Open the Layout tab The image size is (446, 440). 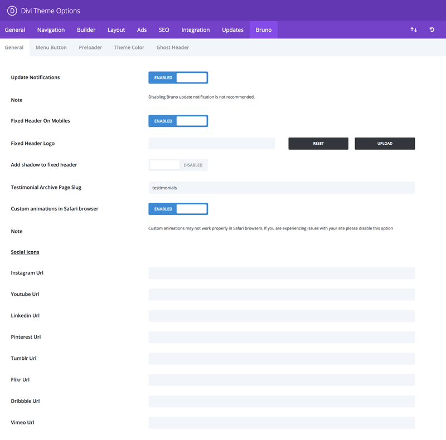pyautogui.click(x=116, y=30)
